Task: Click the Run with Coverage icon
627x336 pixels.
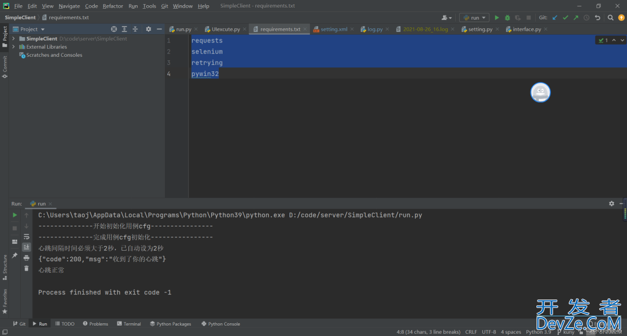Action: pyautogui.click(x=518, y=17)
